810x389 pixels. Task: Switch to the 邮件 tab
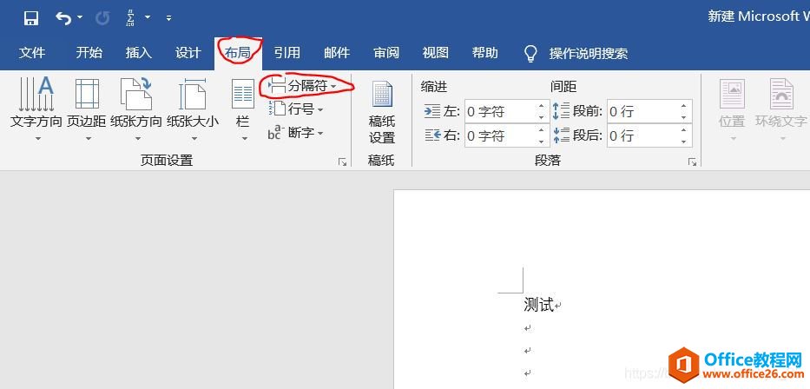337,53
